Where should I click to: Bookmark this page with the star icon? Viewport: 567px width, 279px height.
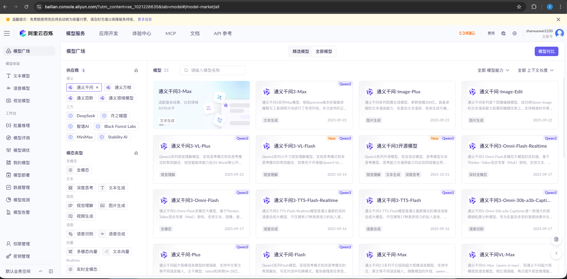pyautogui.click(x=519, y=7)
